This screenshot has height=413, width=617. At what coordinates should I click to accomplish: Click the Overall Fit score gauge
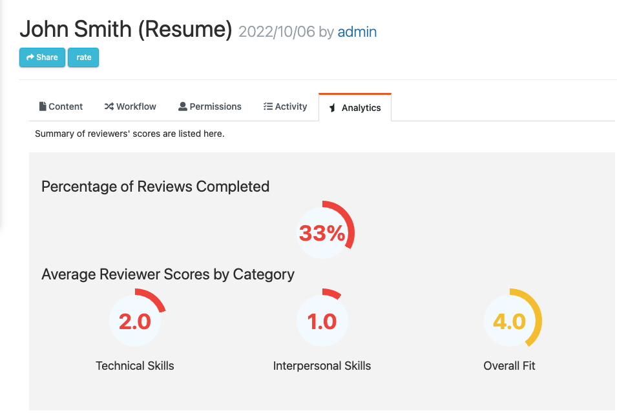tap(509, 319)
